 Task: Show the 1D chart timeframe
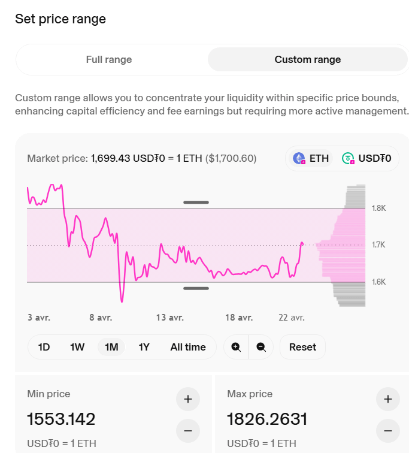click(44, 347)
